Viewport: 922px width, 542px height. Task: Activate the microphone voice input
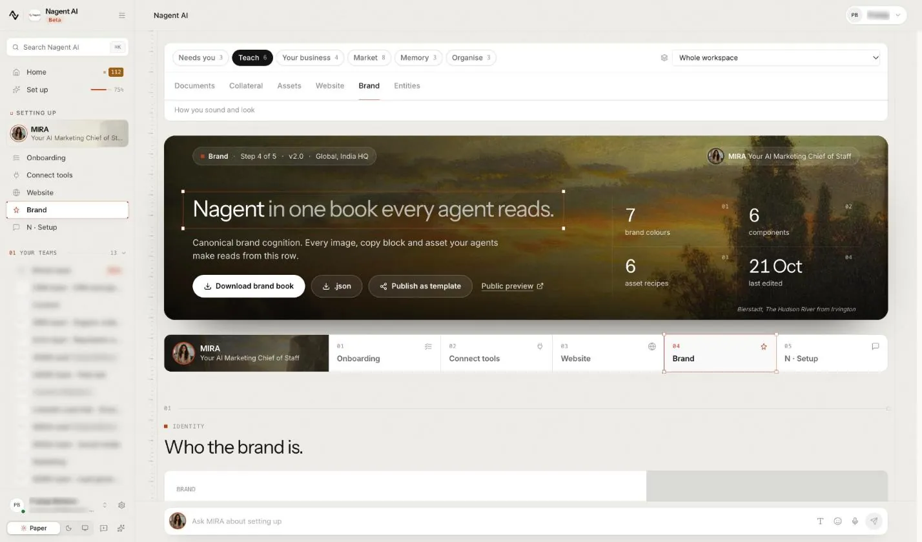[x=855, y=521]
